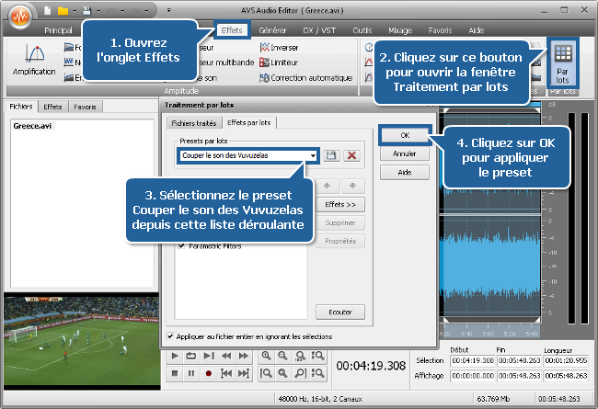This screenshot has height=409, width=598.
Task: Delete the preset with red X icon
Action: 351,155
